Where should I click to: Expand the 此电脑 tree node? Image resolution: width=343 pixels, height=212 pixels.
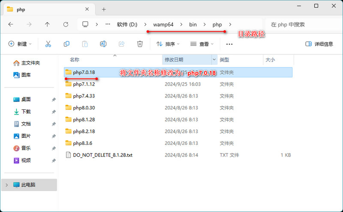(6, 185)
